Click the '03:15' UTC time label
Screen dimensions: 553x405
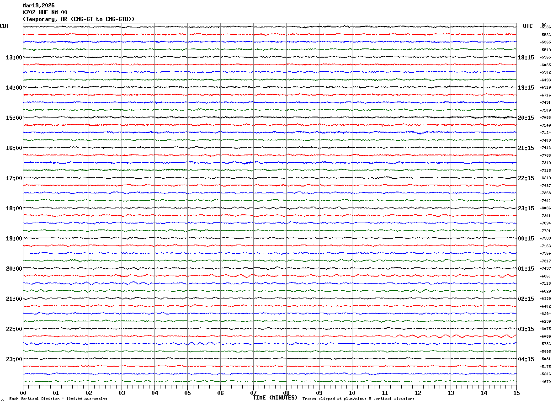526,329
